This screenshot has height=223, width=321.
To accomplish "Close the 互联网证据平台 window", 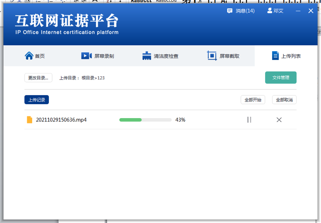I will [x=311, y=11].
